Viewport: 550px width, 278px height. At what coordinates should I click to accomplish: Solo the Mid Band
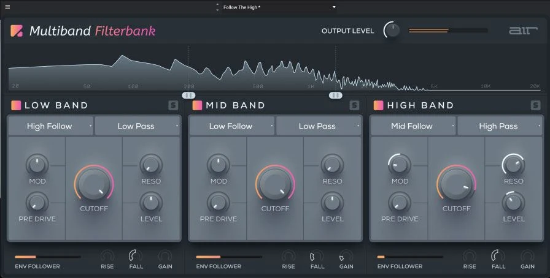tap(354, 105)
